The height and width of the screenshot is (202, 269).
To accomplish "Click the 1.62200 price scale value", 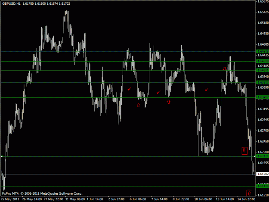I will click(263, 152).
